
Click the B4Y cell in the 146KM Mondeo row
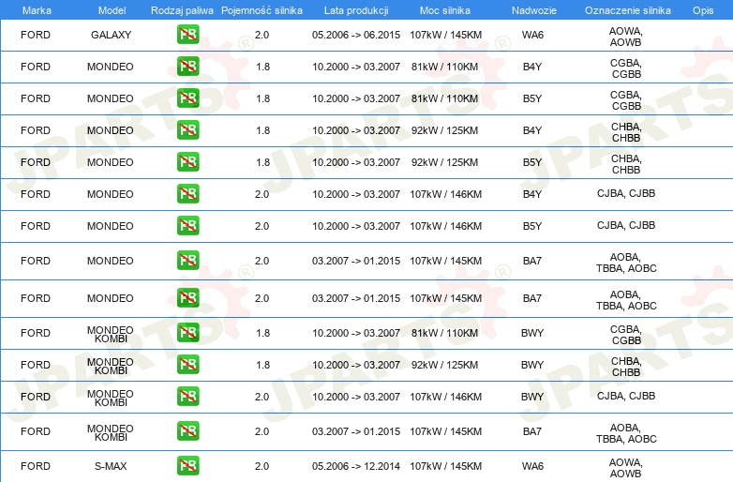(532, 193)
